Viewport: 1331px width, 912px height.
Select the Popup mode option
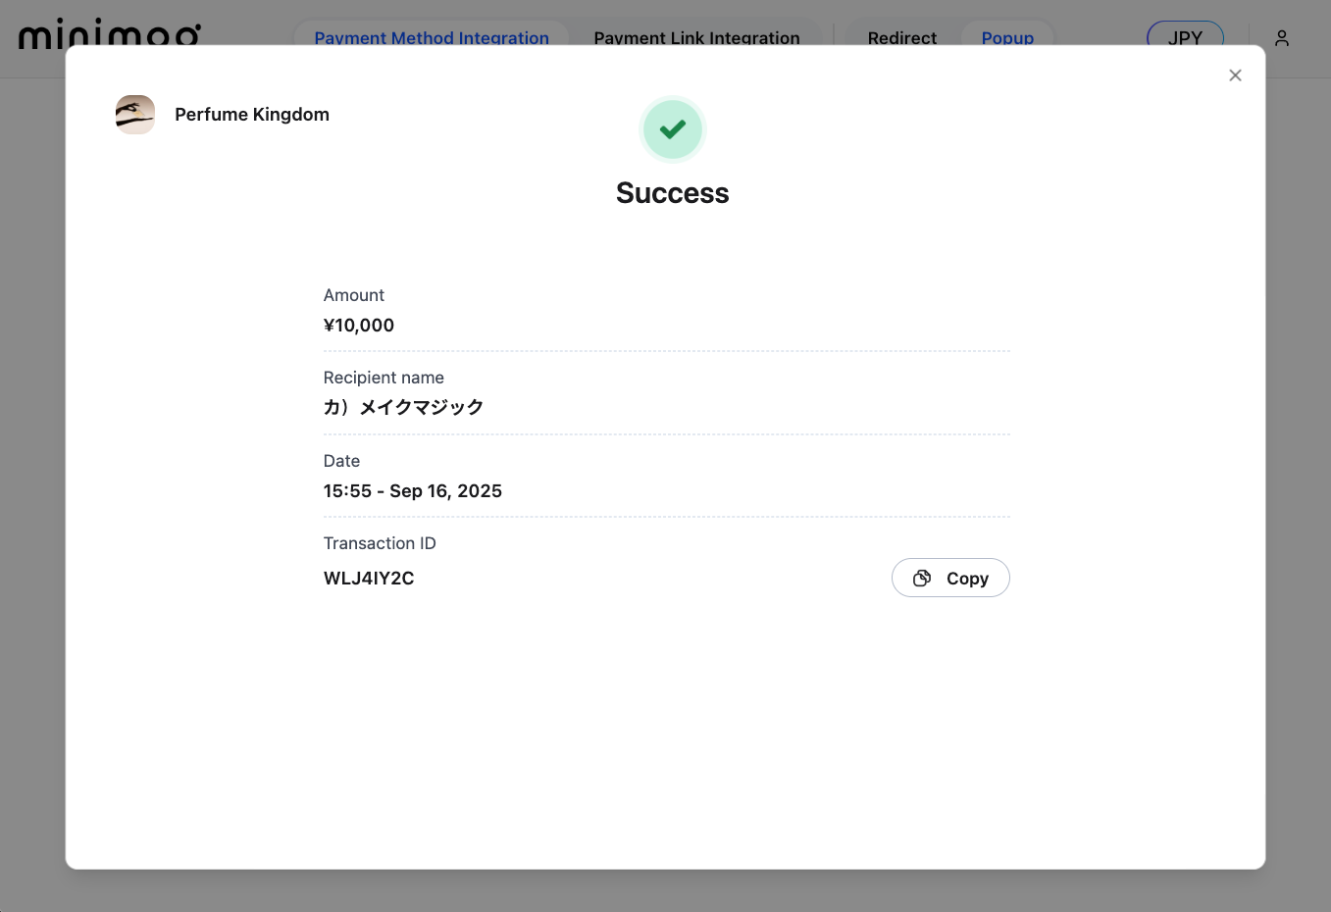1007,37
